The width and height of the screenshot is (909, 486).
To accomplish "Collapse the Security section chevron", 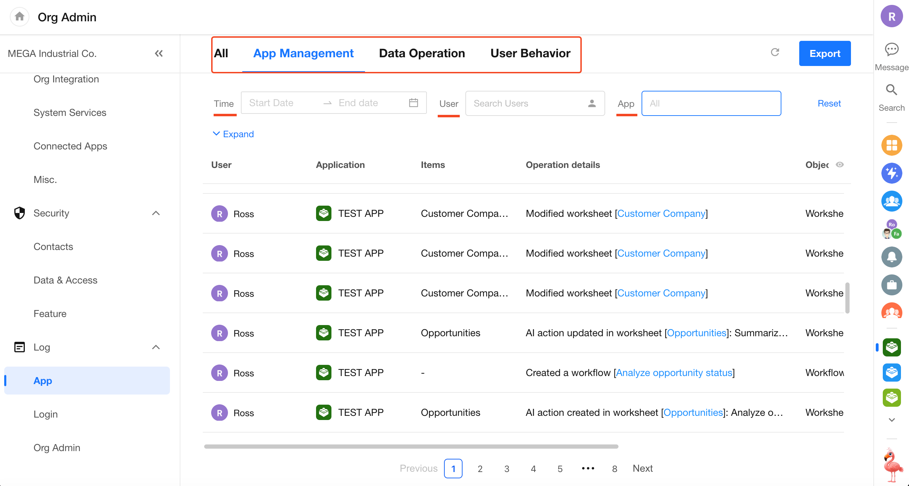I will 156,213.
